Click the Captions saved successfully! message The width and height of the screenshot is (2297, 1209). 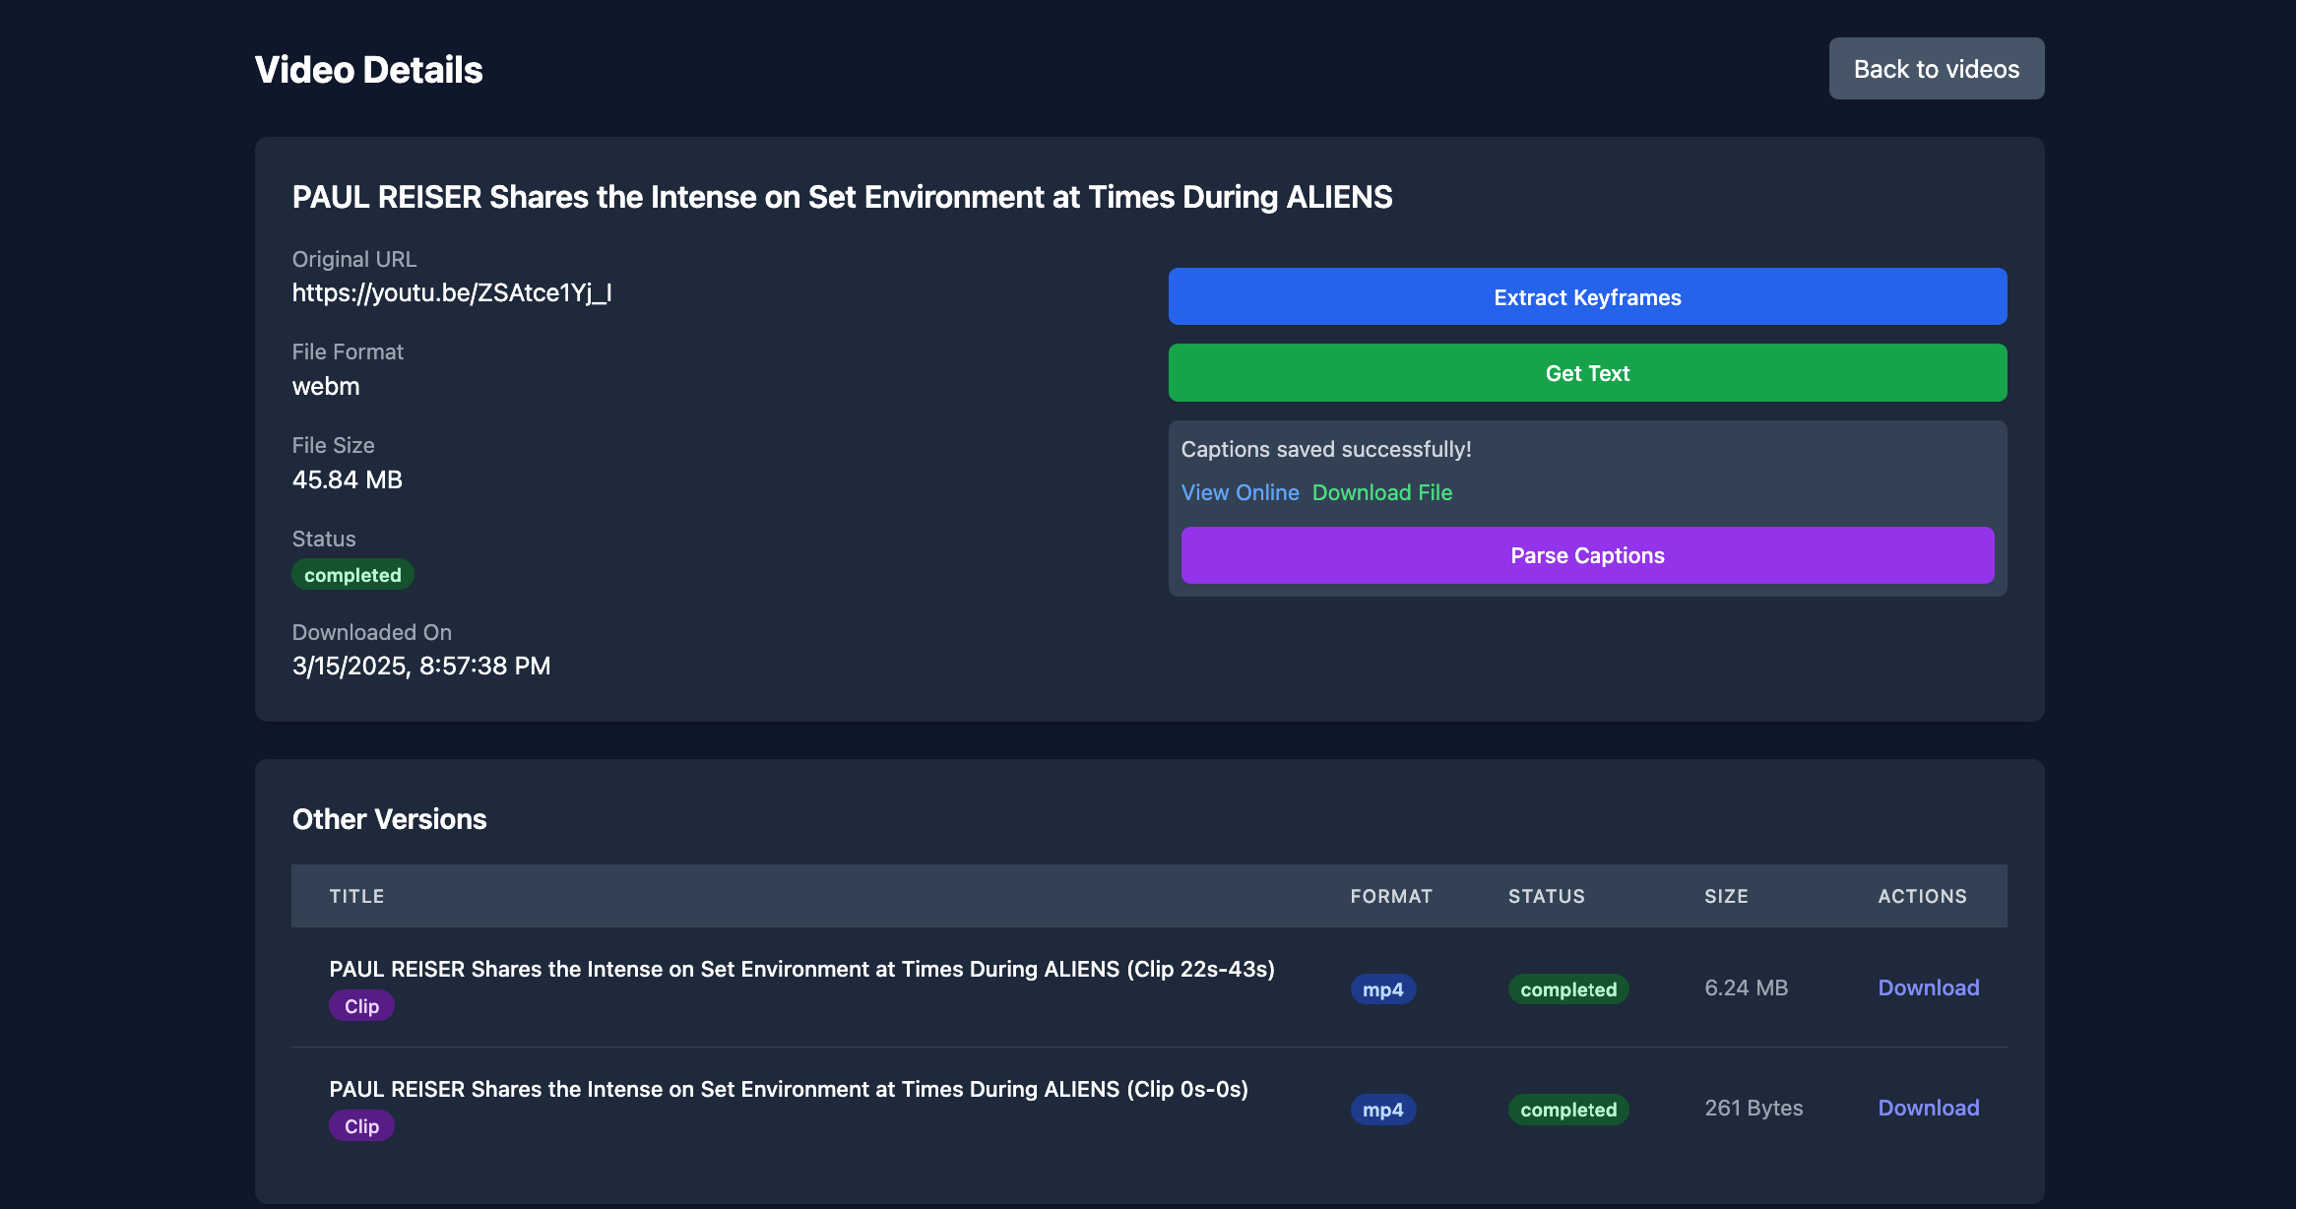pyautogui.click(x=1325, y=449)
